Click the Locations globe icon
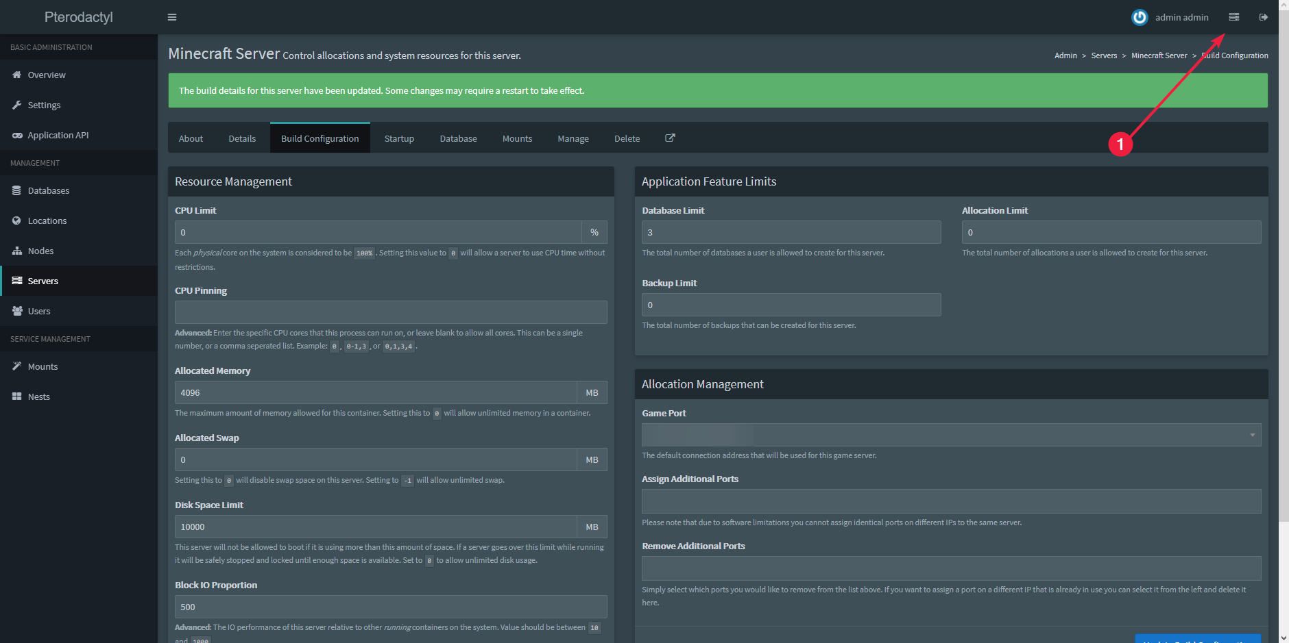1289x643 pixels. (x=17, y=220)
